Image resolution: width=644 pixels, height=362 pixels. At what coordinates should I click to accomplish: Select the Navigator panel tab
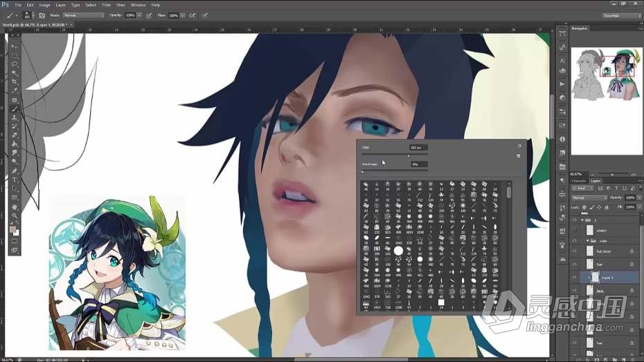coord(580,28)
